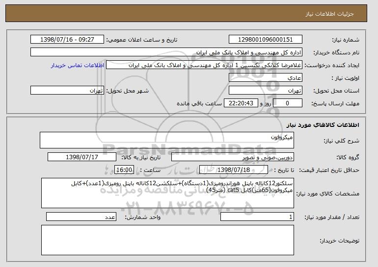Viewport: 378px width, 267px height.
Task: Click the header جزئیات اطلاعات نیاز
Action: point(329,14)
